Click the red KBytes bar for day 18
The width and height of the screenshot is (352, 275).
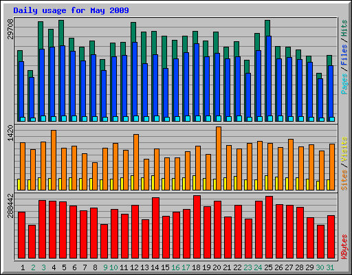[x=197, y=227]
